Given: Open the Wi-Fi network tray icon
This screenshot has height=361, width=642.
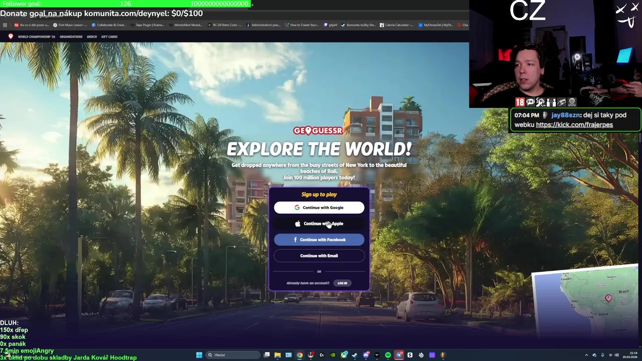Looking at the screenshot, I should click(610, 355).
